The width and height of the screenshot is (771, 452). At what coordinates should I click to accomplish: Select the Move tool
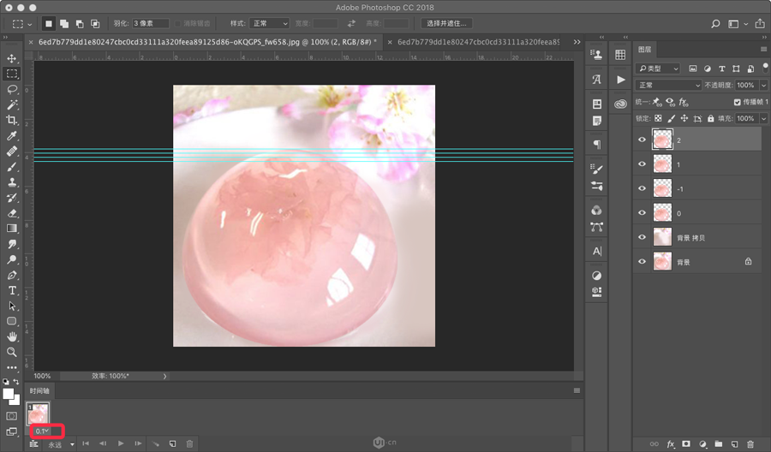(12, 58)
